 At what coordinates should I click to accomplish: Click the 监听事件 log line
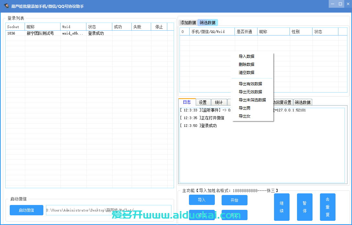(x=205, y=110)
